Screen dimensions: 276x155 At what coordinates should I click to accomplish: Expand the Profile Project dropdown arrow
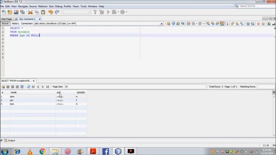click(126, 12)
